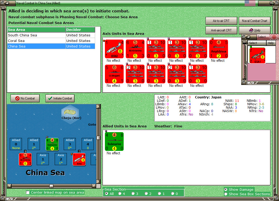Select South China Sea row
This screenshot has height=201, width=279.
pos(51,35)
